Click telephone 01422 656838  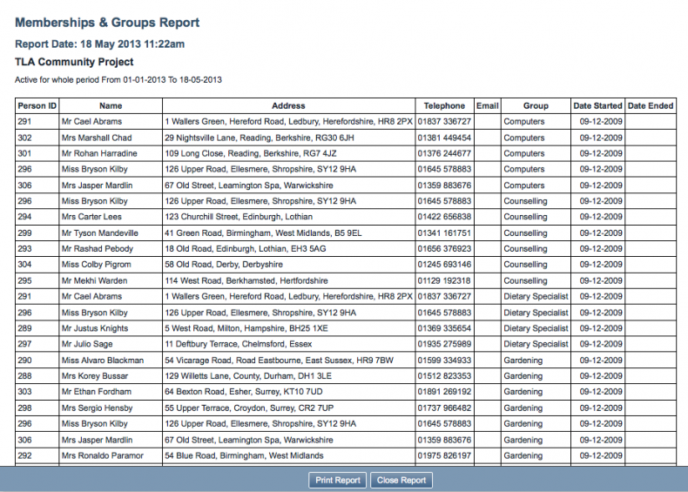pyautogui.click(x=444, y=217)
